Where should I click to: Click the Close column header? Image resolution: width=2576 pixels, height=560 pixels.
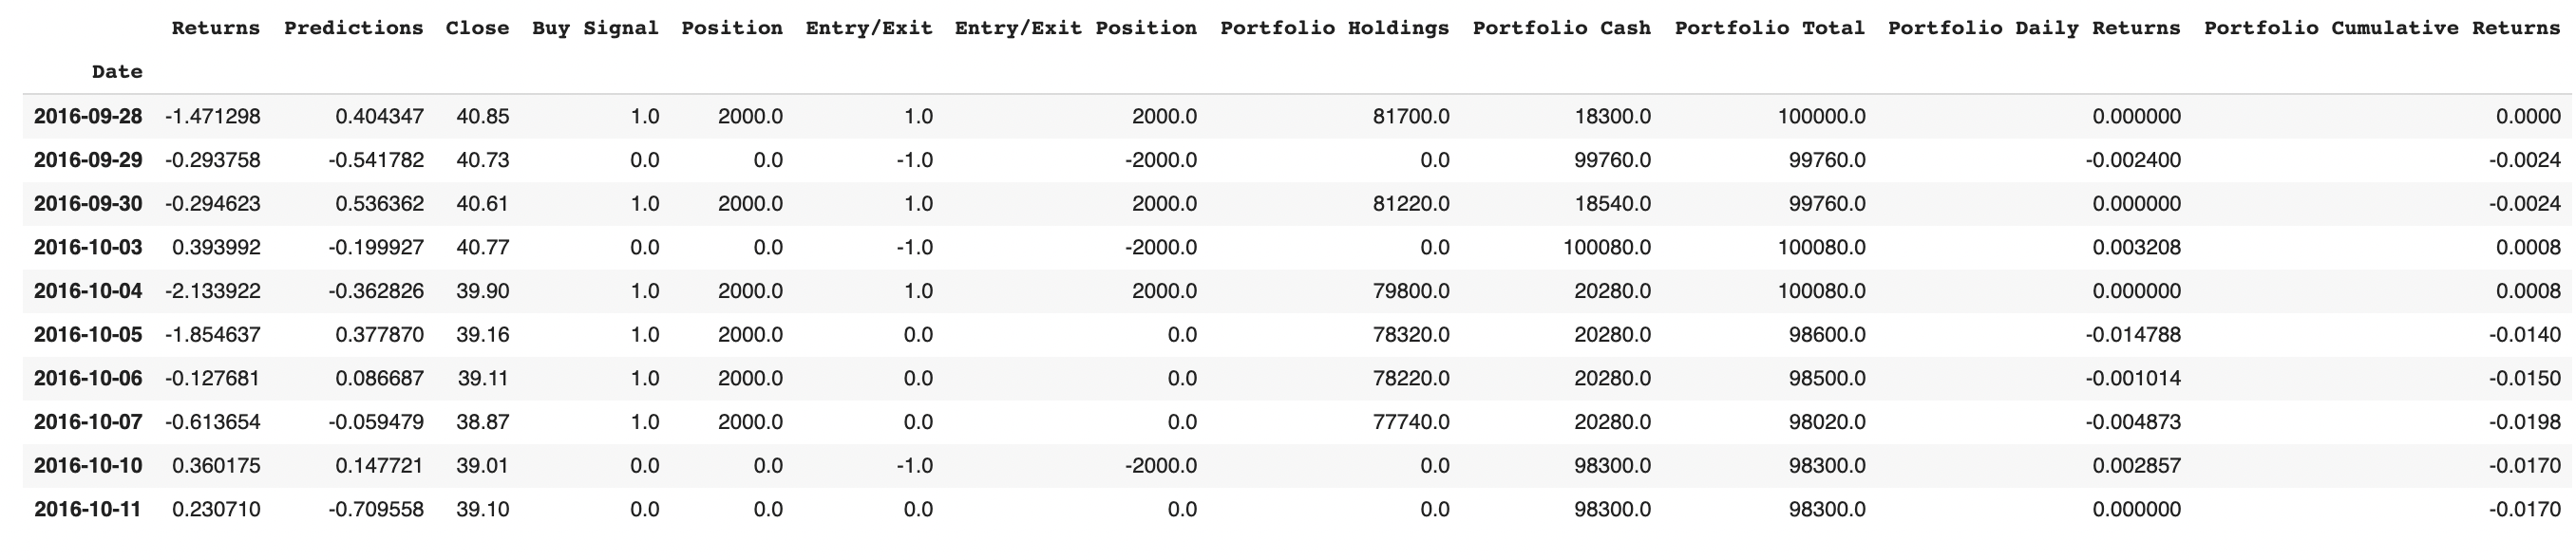(x=477, y=28)
